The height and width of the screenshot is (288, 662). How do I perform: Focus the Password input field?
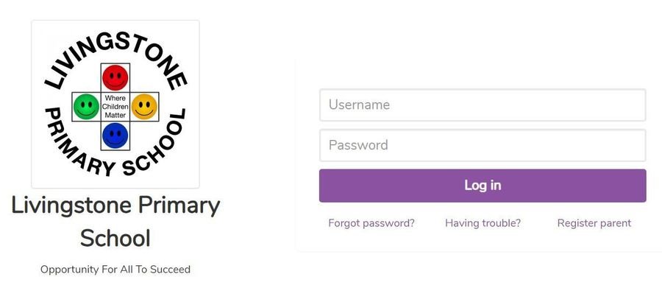tap(483, 145)
